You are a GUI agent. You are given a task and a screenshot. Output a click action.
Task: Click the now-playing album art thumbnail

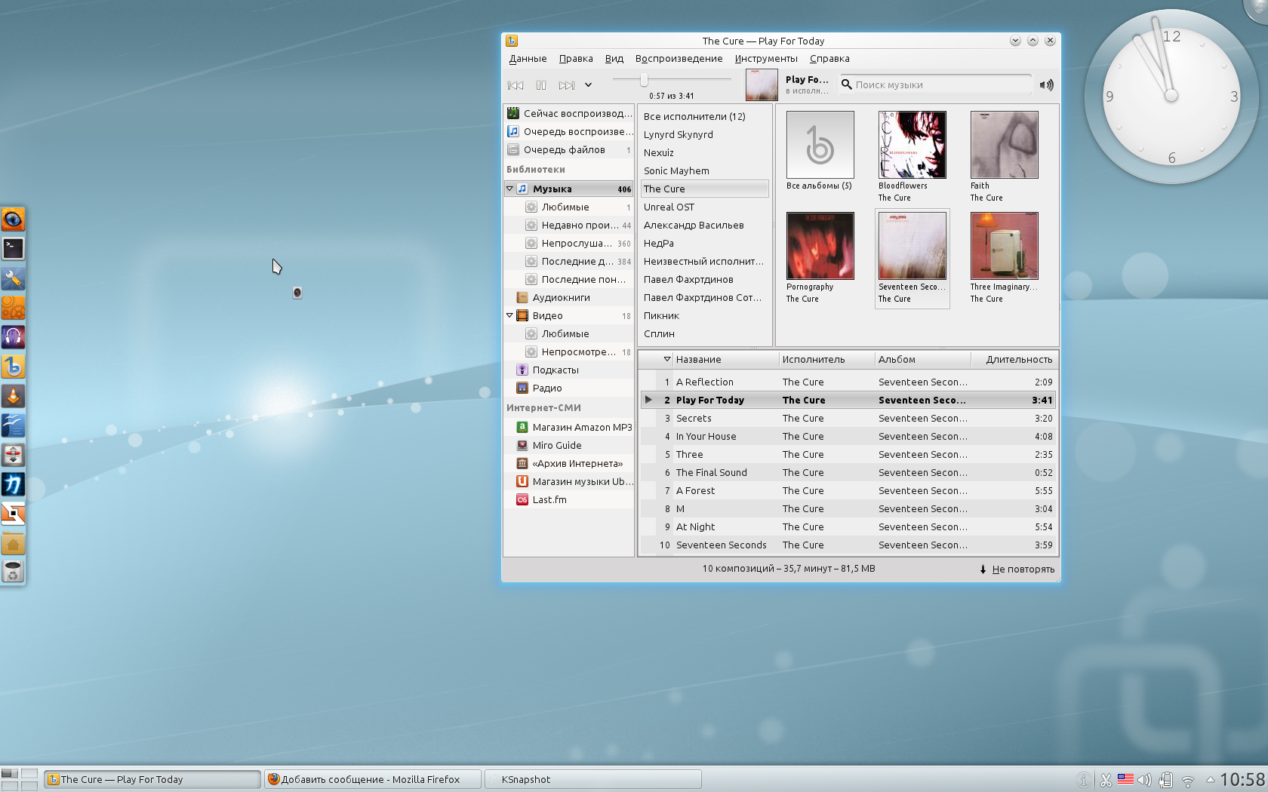[762, 85]
